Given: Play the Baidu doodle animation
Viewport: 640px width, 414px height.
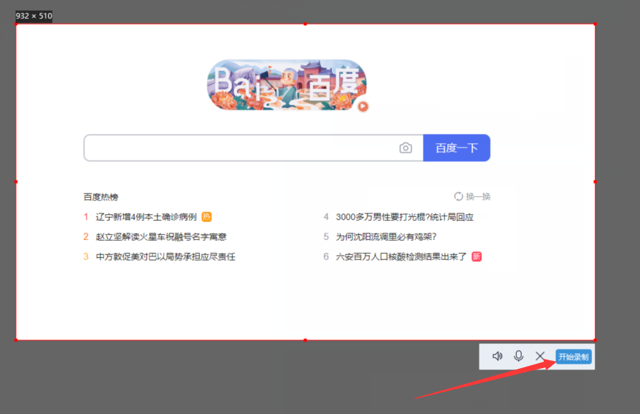Looking at the screenshot, I should click(x=363, y=107).
